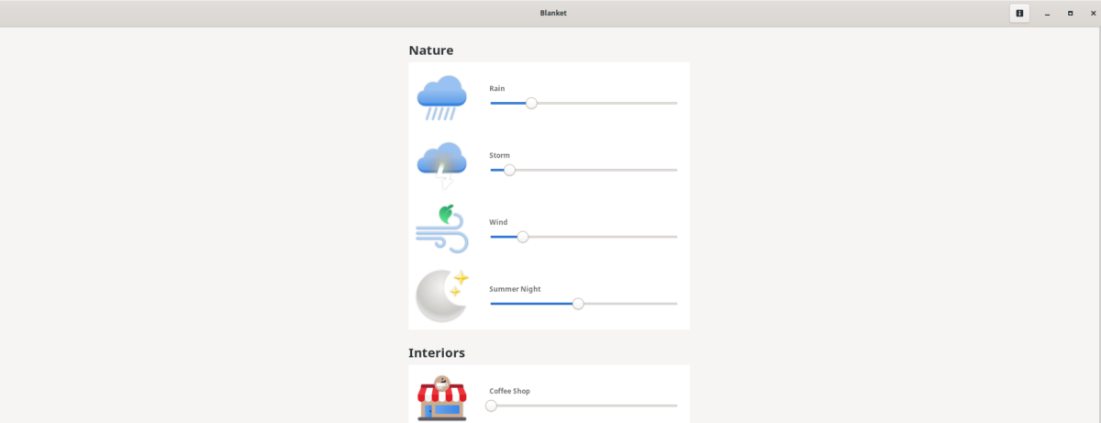Click the Nature section heading
This screenshot has width=1101, height=423.
coord(431,50)
